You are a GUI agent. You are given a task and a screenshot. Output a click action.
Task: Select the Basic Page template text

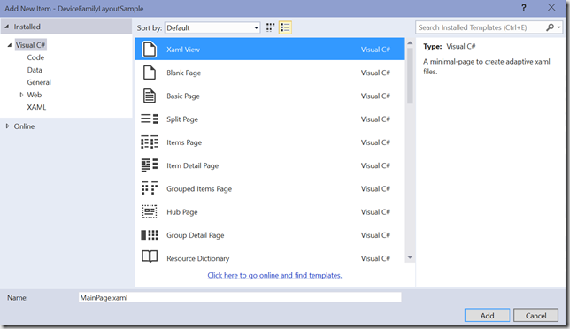click(x=183, y=96)
